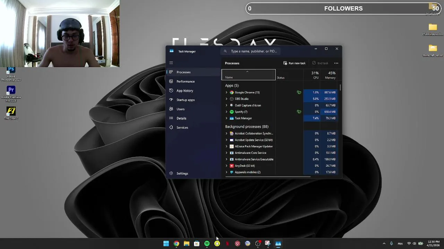
Task: Open the clock showing 12:50 PM
Action: (434, 243)
